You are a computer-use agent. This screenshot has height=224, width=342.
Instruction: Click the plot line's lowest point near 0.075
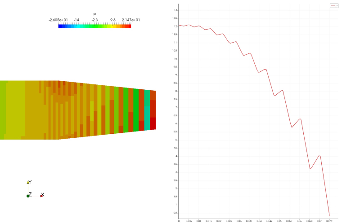[x=329, y=215]
